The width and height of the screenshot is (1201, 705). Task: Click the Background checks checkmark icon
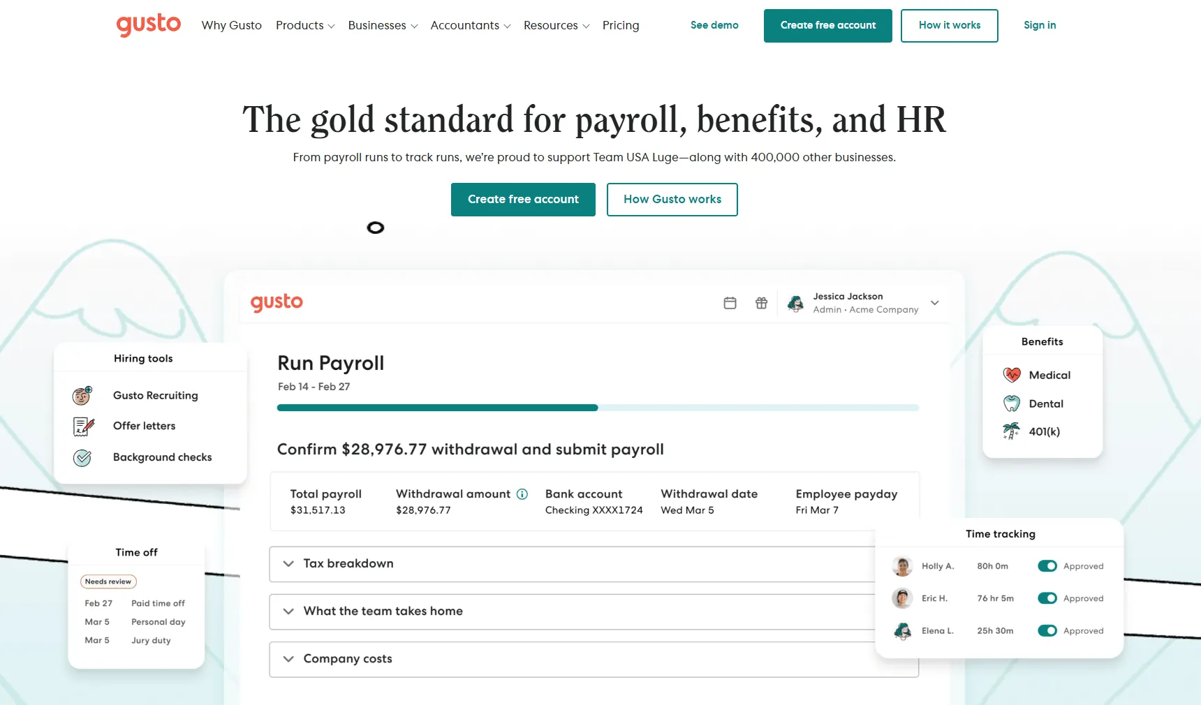(82, 458)
